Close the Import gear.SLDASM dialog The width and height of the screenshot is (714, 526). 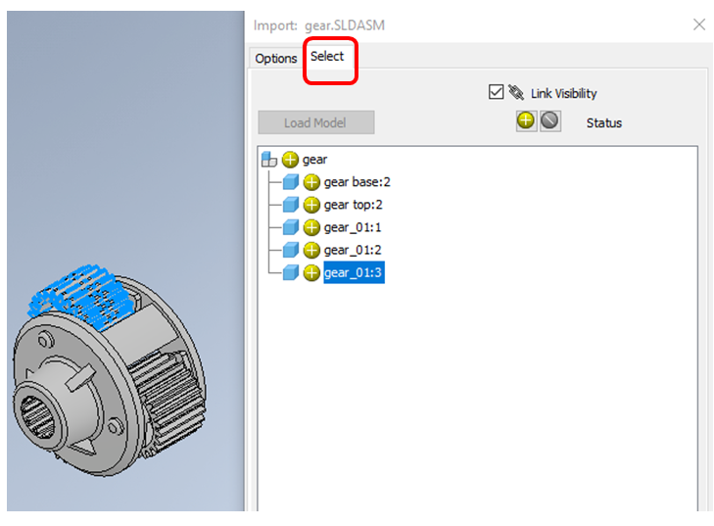click(x=699, y=24)
